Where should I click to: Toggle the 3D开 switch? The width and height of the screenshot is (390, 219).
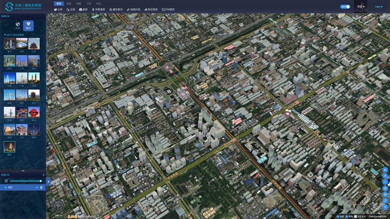tap(345, 6)
